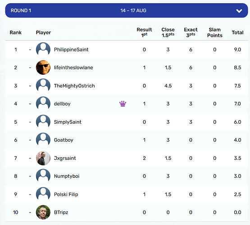The image size is (250, 225).
Task: Click SimplySaint's avatar icon
Action: pos(43,122)
